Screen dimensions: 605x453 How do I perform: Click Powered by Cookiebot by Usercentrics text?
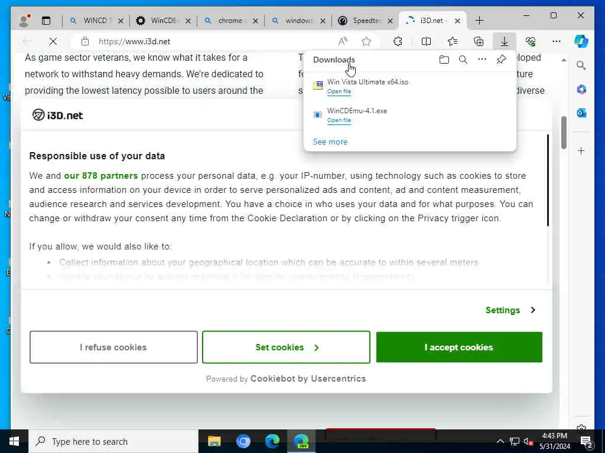(286, 379)
